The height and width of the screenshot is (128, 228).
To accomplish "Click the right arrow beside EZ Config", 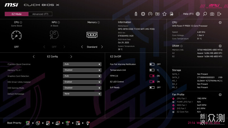I will pyautogui.click(x=71, y=57).
